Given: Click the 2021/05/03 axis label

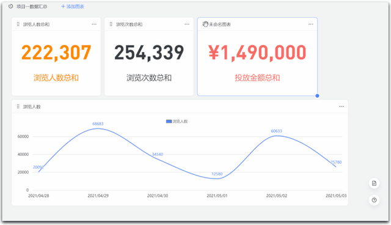Looking at the screenshot, I should coord(336,196).
